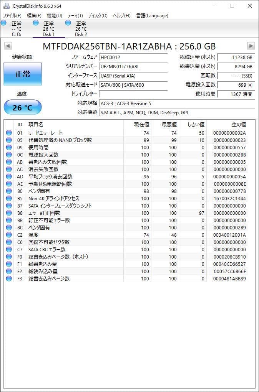The height and width of the screenshot is (392, 259).
Task: Click status icon for ID F1 総書き込み量
Action: pyautogui.click(x=9, y=264)
